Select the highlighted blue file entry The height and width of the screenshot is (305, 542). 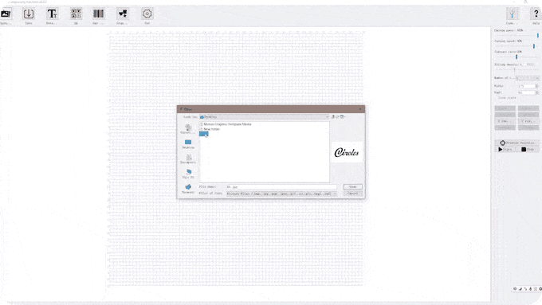click(x=204, y=134)
